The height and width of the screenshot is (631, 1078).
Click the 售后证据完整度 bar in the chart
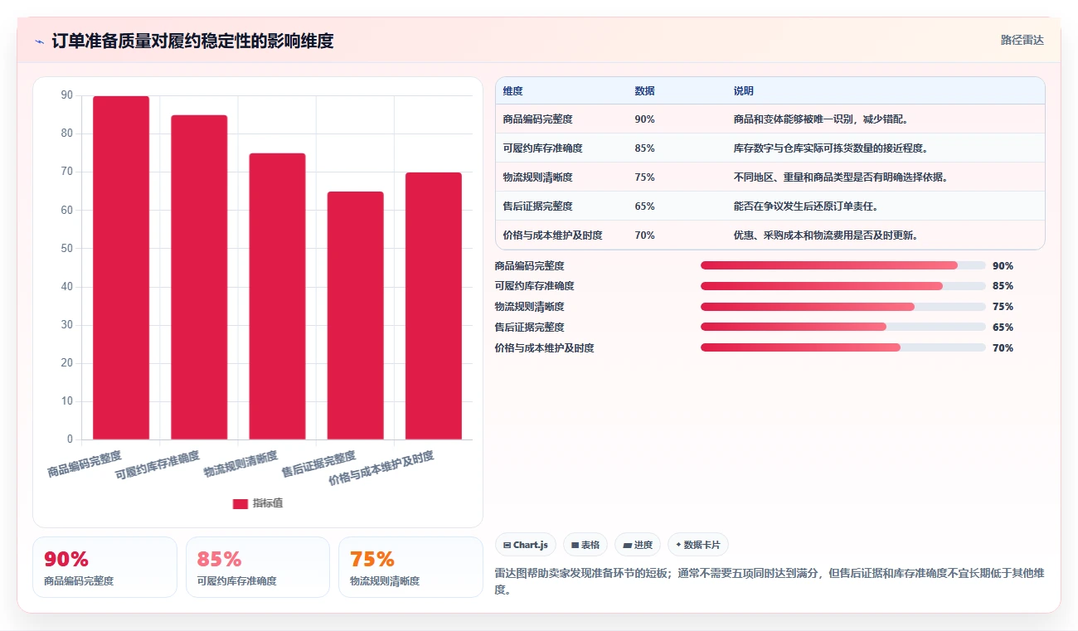355,315
